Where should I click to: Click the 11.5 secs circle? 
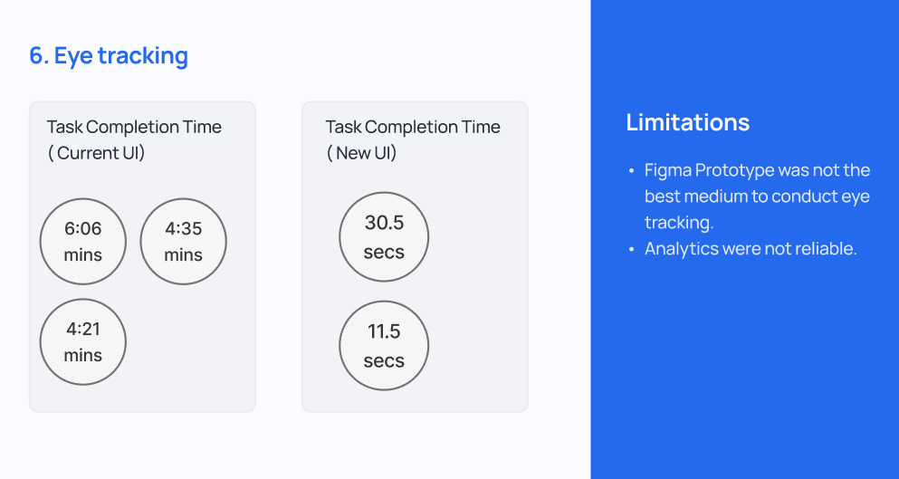click(384, 346)
